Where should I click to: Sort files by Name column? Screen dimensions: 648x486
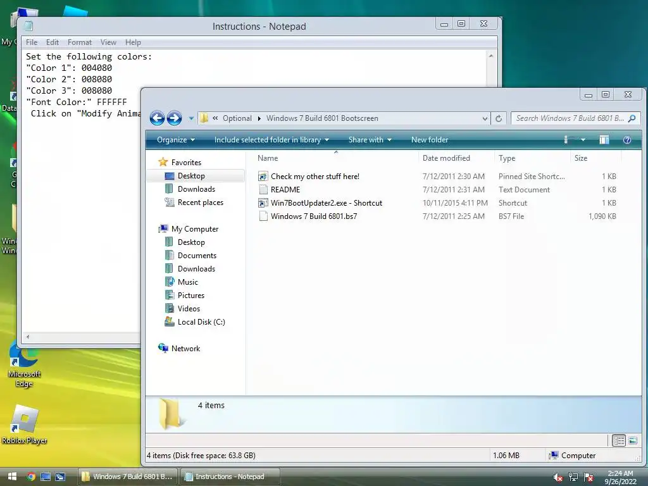tap(268, 158)
